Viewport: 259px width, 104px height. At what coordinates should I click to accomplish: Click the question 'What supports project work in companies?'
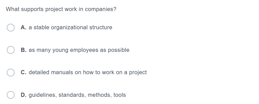pos(61,9)
